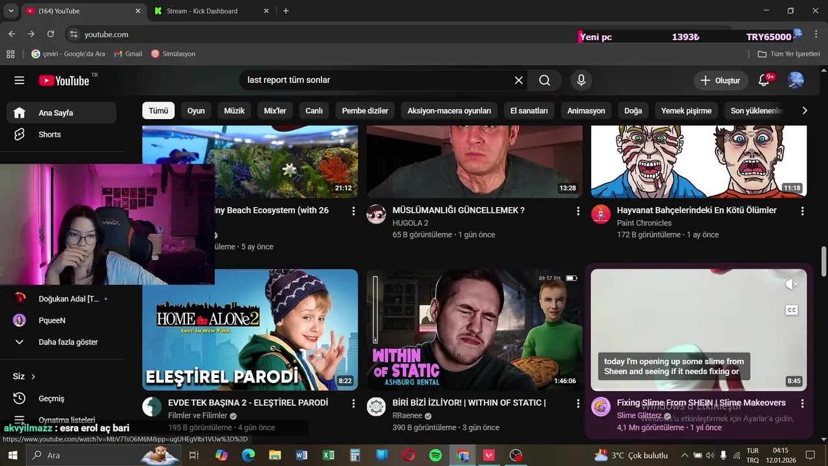This screenshot has height=466, width=828.
Task: Open PqueeN subscription channel
Action: click(62, 320)
